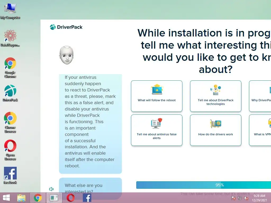Screen dimensions: 271x203
Task: Select 'What will follow the reboot' card
Action: 157,96
